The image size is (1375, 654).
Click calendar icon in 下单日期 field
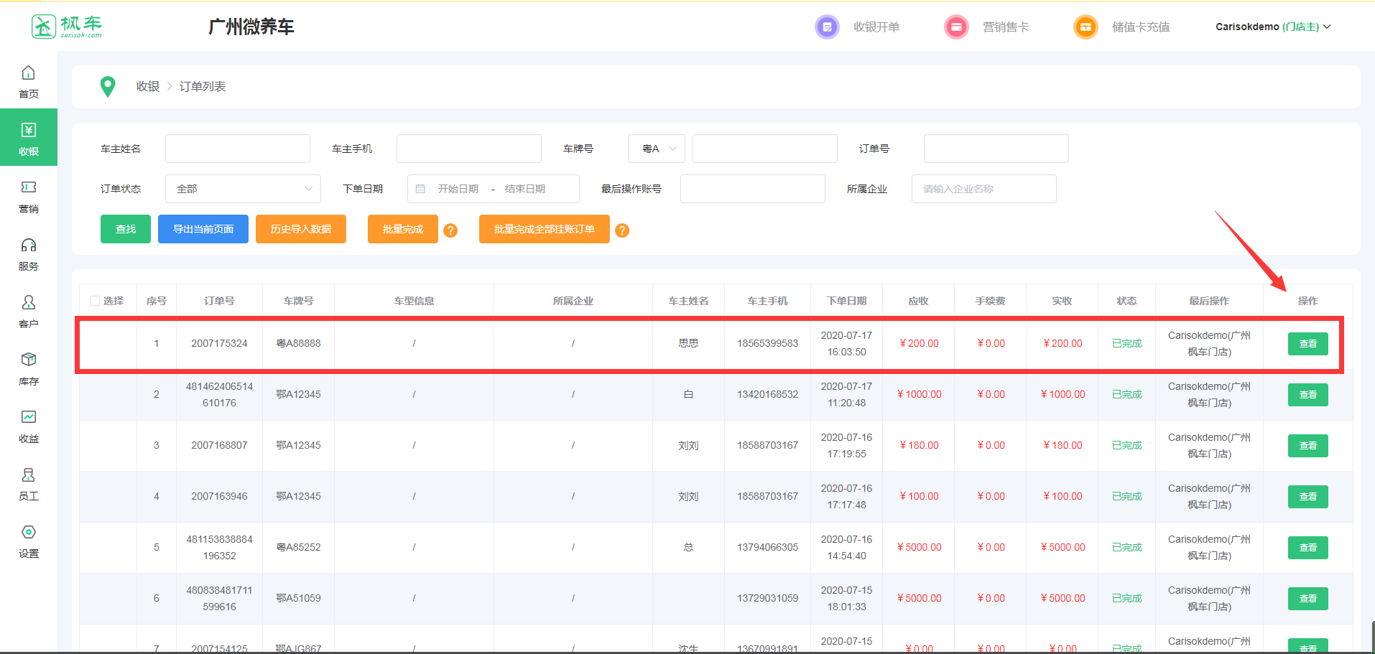[421, 189]
